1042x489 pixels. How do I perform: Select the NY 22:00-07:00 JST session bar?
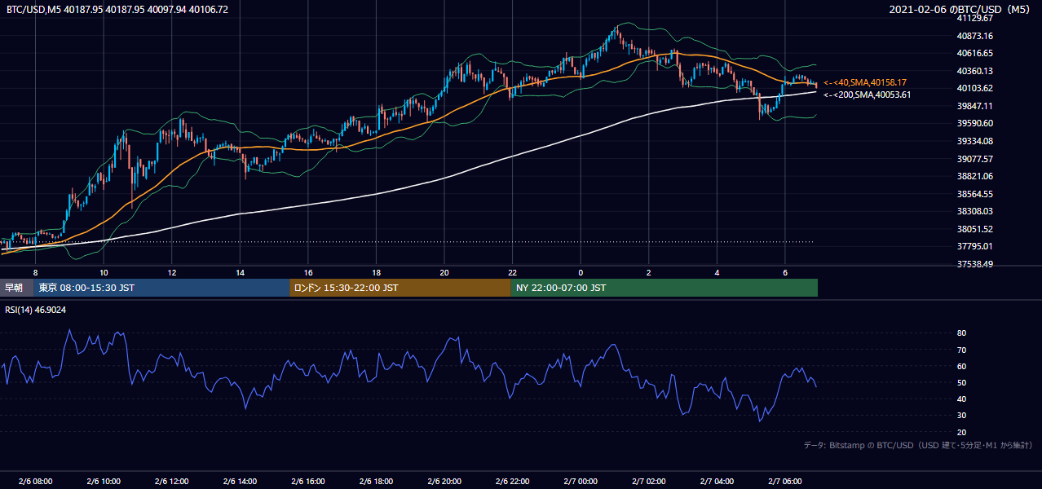pyautogui.click(x=664, y=288)
